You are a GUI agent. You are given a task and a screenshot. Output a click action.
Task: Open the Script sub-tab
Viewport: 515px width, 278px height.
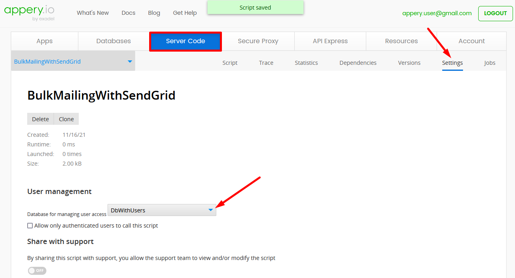click(230, 63)
